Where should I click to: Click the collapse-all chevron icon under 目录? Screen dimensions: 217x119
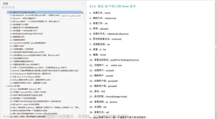[6, 7]
